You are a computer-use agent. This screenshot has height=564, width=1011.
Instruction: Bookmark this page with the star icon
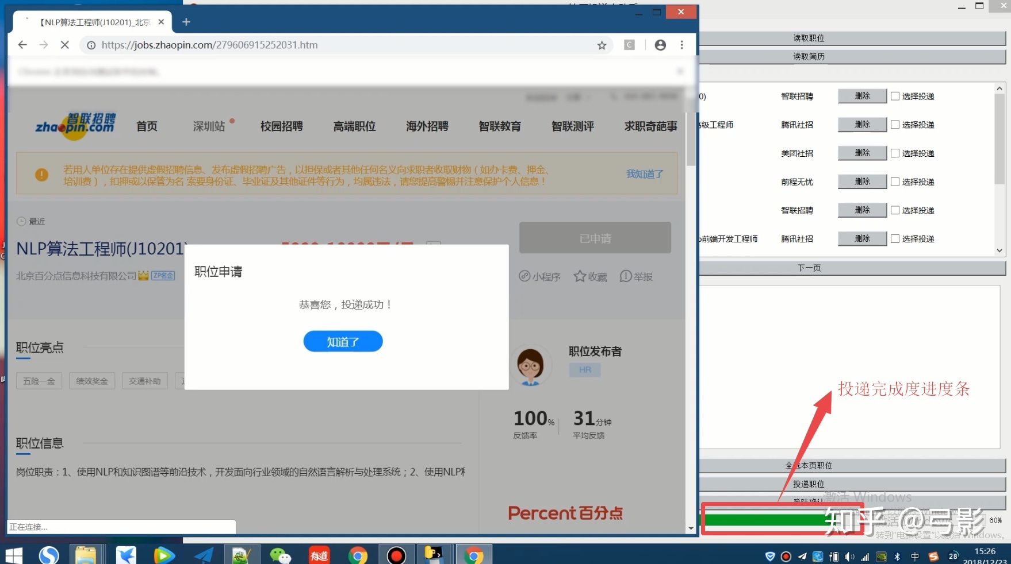tap(602, 45)
